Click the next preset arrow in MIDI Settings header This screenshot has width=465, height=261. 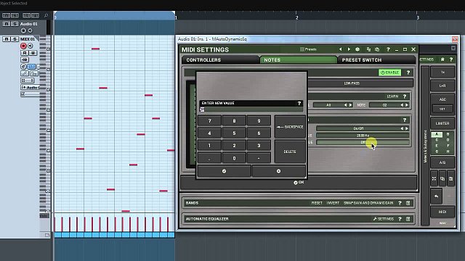349,49
